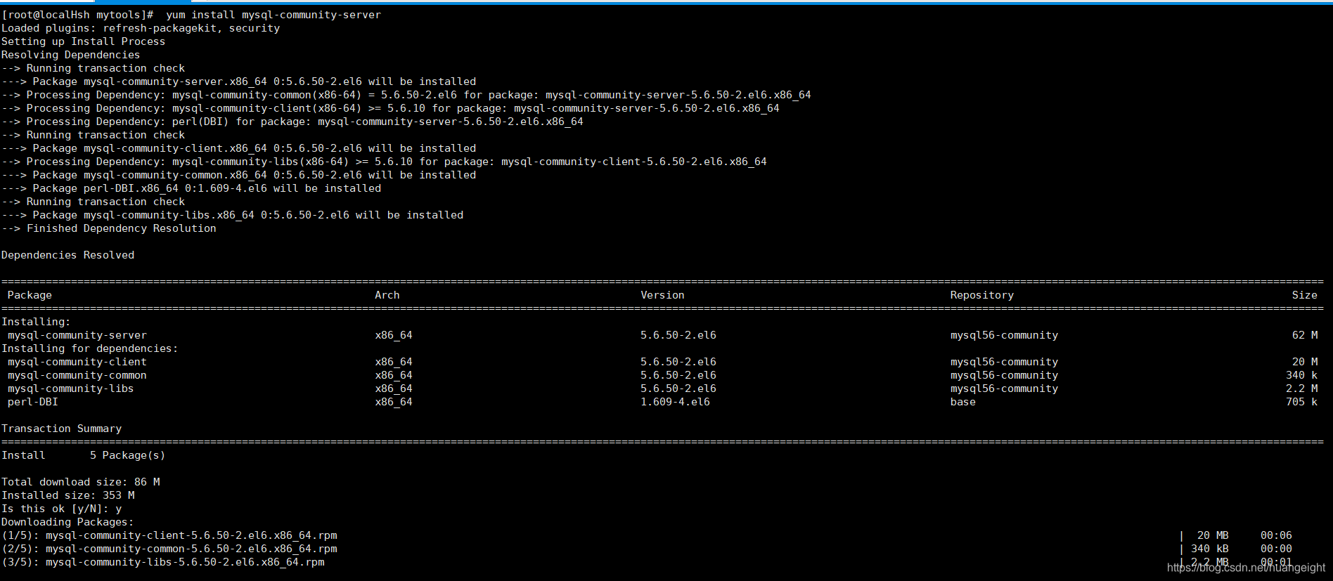The width and height of the screenshot is (1333, 581).
Task: Click the 'Processing Dependency: perl(DBI)' line
Action: point(292,122)
